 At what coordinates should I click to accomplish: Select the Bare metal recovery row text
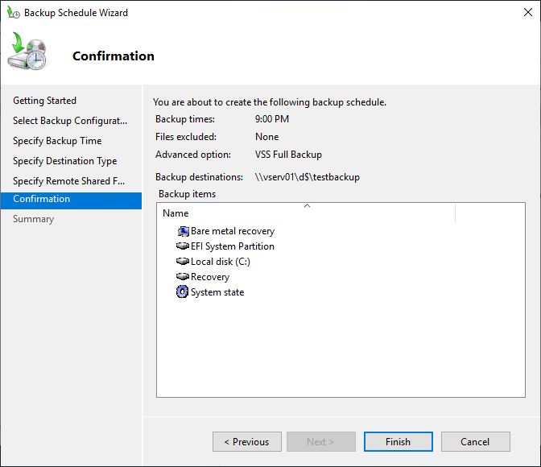(233, 231)
